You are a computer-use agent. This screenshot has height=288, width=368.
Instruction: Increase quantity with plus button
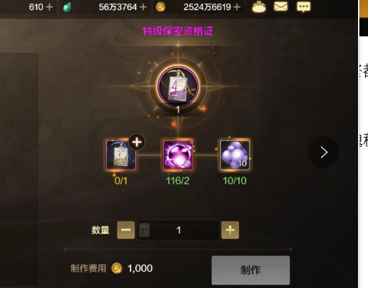[x=230, y=230]
